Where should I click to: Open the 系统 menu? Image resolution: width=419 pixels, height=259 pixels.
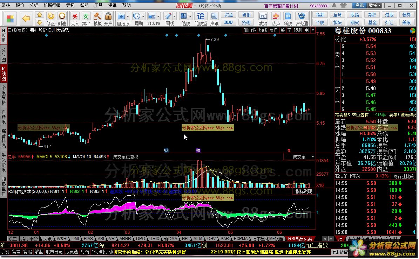point(6,5)
